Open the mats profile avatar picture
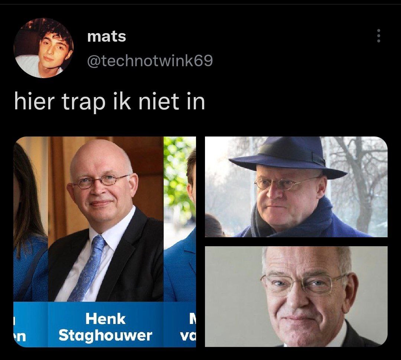This screenshot has height=360, width=401. tap(43, 48)
